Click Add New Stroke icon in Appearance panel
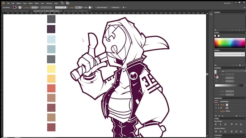The height and width of the screenshot is (138, 246). (x=216, y=116)
